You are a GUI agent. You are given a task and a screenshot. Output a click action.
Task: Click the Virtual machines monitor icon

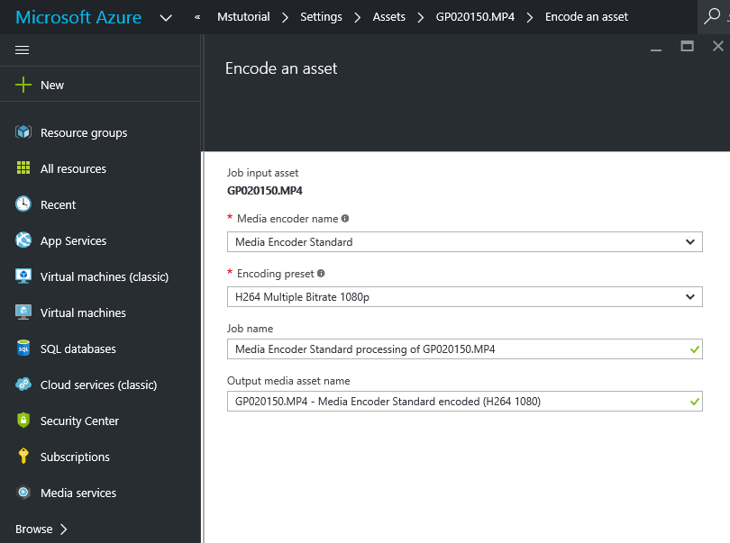(x=23, y=312)
